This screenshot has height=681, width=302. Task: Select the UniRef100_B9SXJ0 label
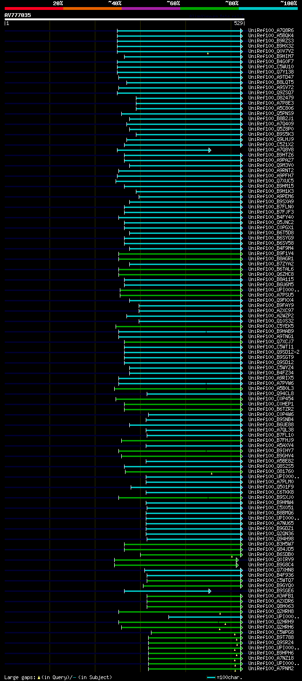click(x=271, y=498)
